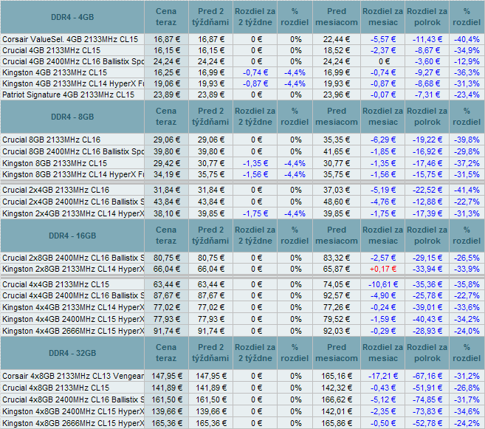Select Kingston 4x4GB 2666MHz CL15 HyperX row name
485x429 pixels.
[73, 331]
